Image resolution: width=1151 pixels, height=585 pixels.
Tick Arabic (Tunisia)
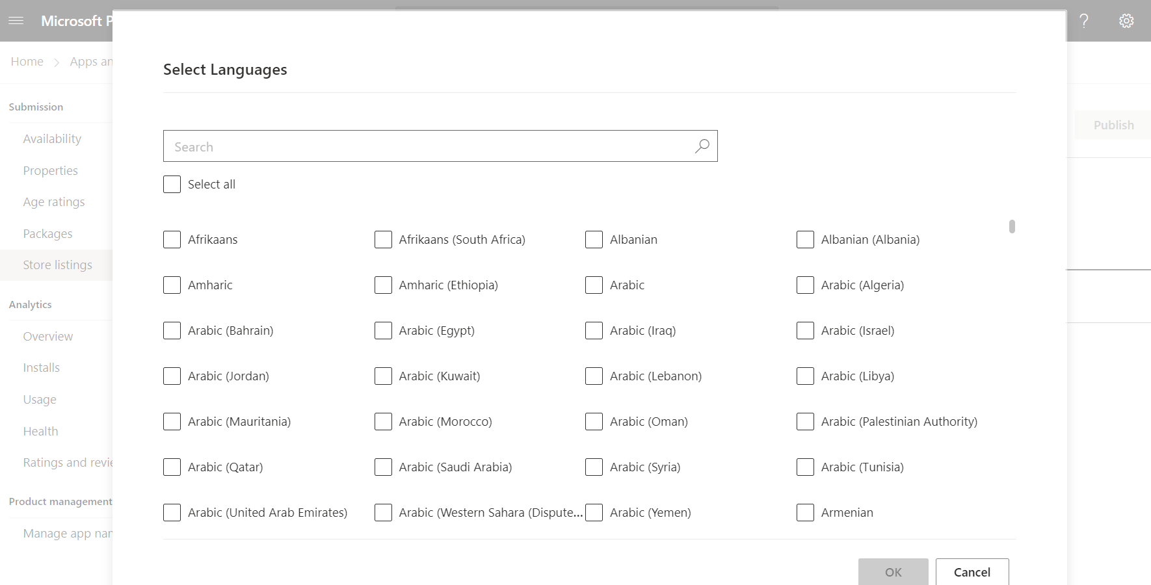pyautogui.click(x=805, y=467)
